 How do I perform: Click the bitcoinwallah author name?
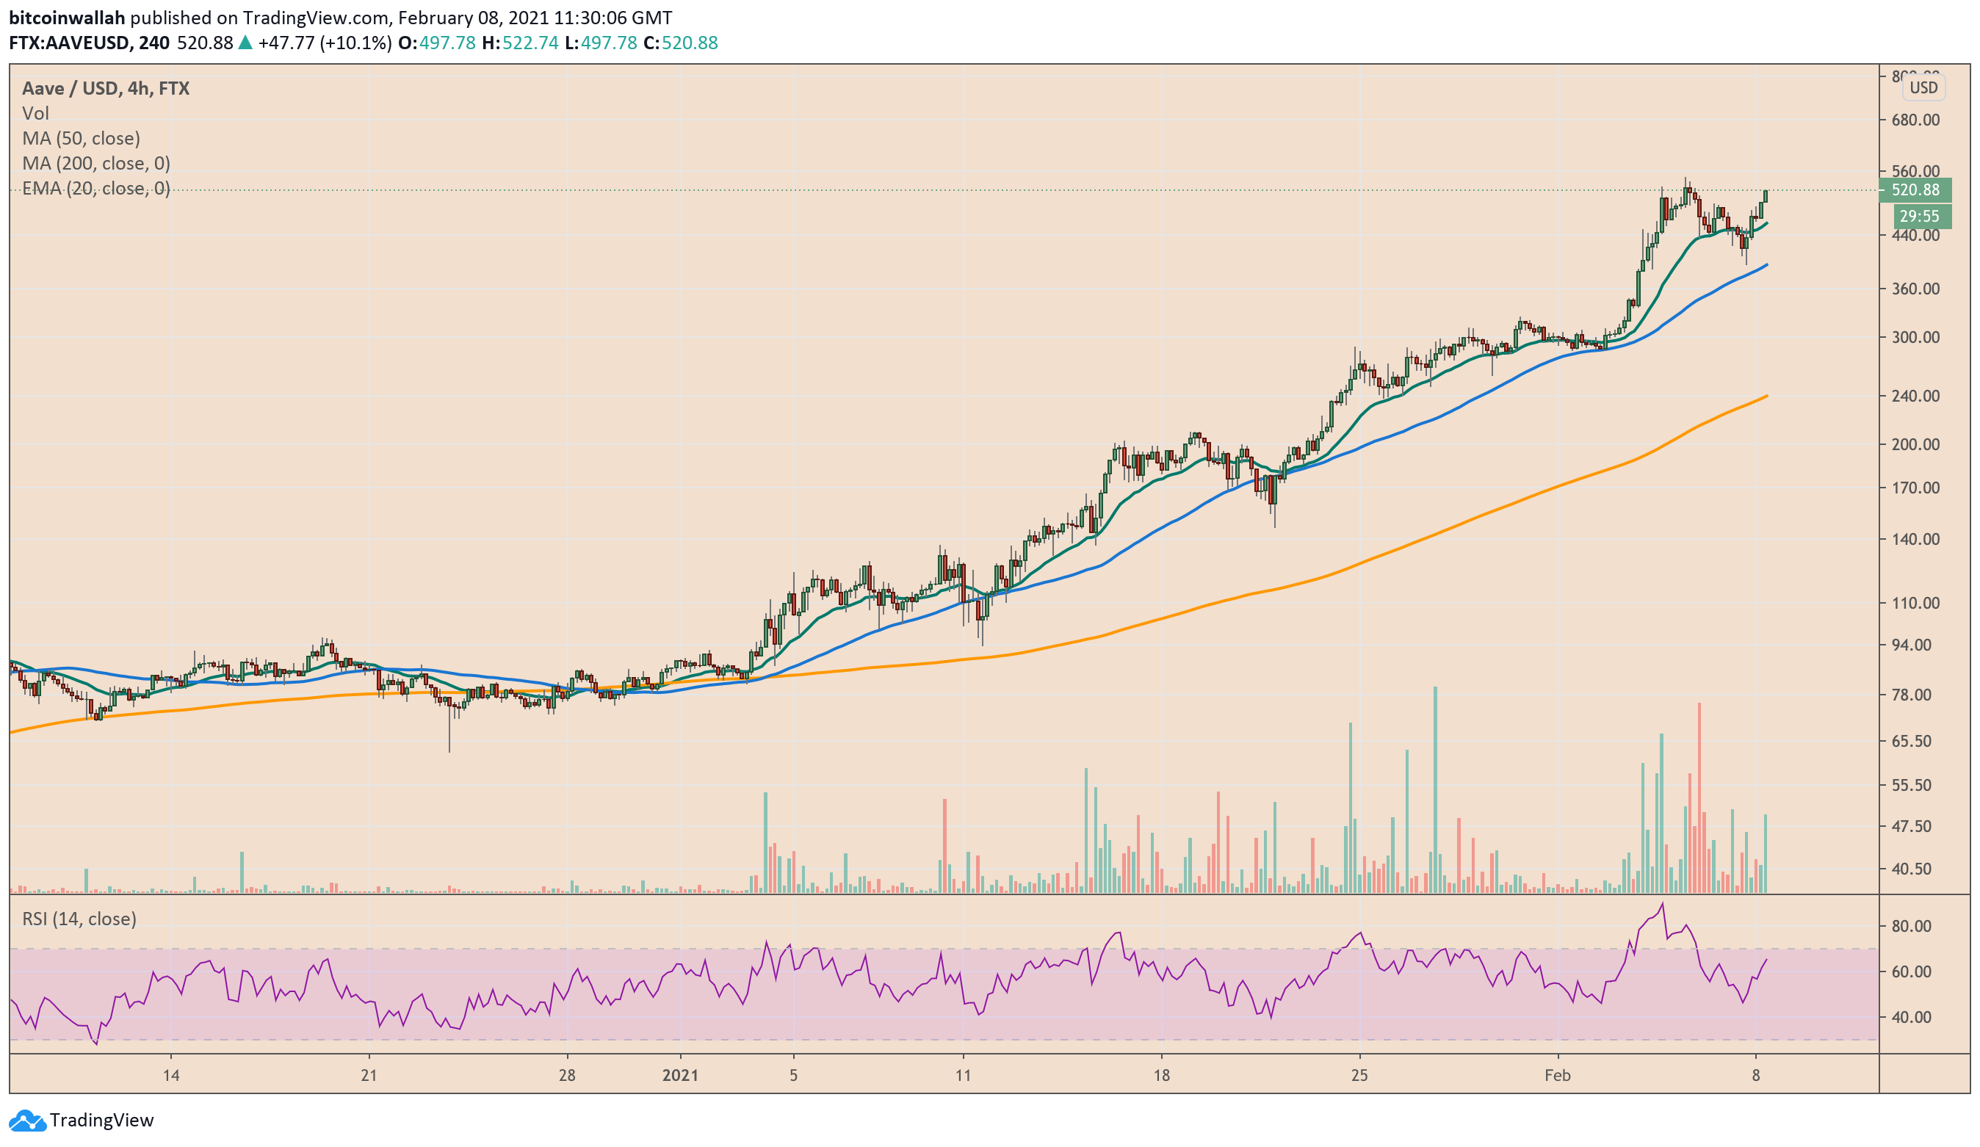click(67, 18)
